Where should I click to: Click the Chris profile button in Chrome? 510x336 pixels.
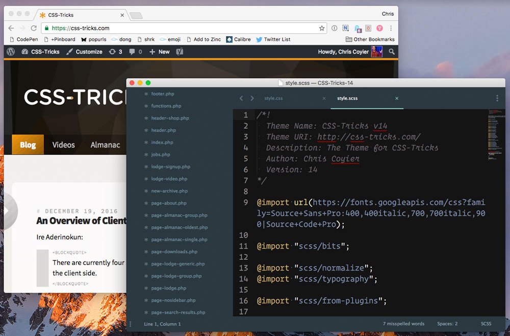388,14
